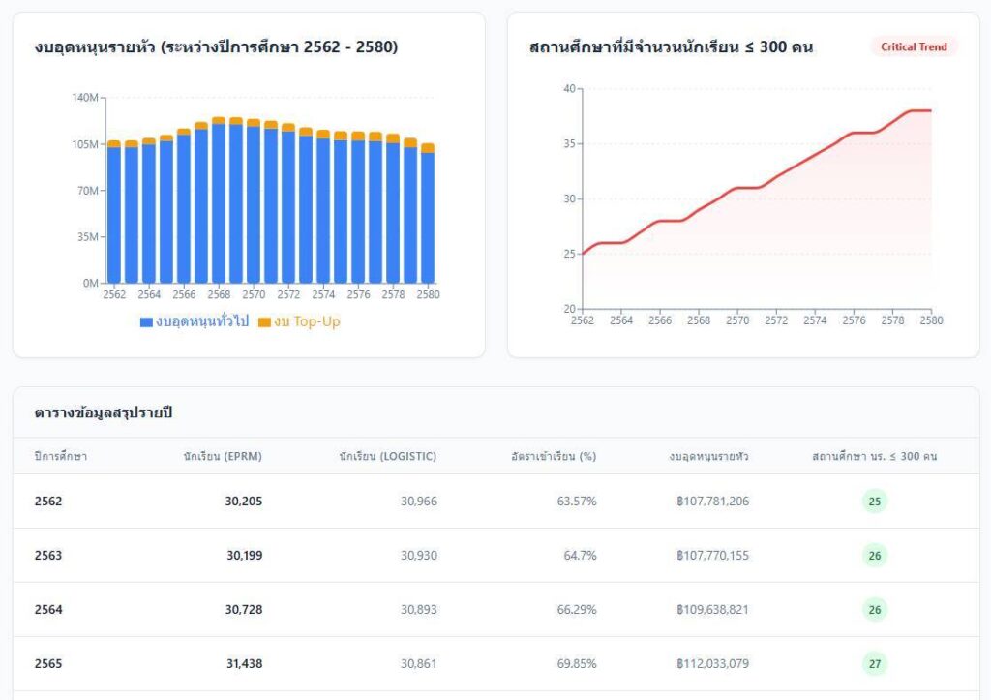Toggle the blue งบอุดหนุนทั่วไป legend item
This screenshot has height=700, width=991.
(194, 321)
